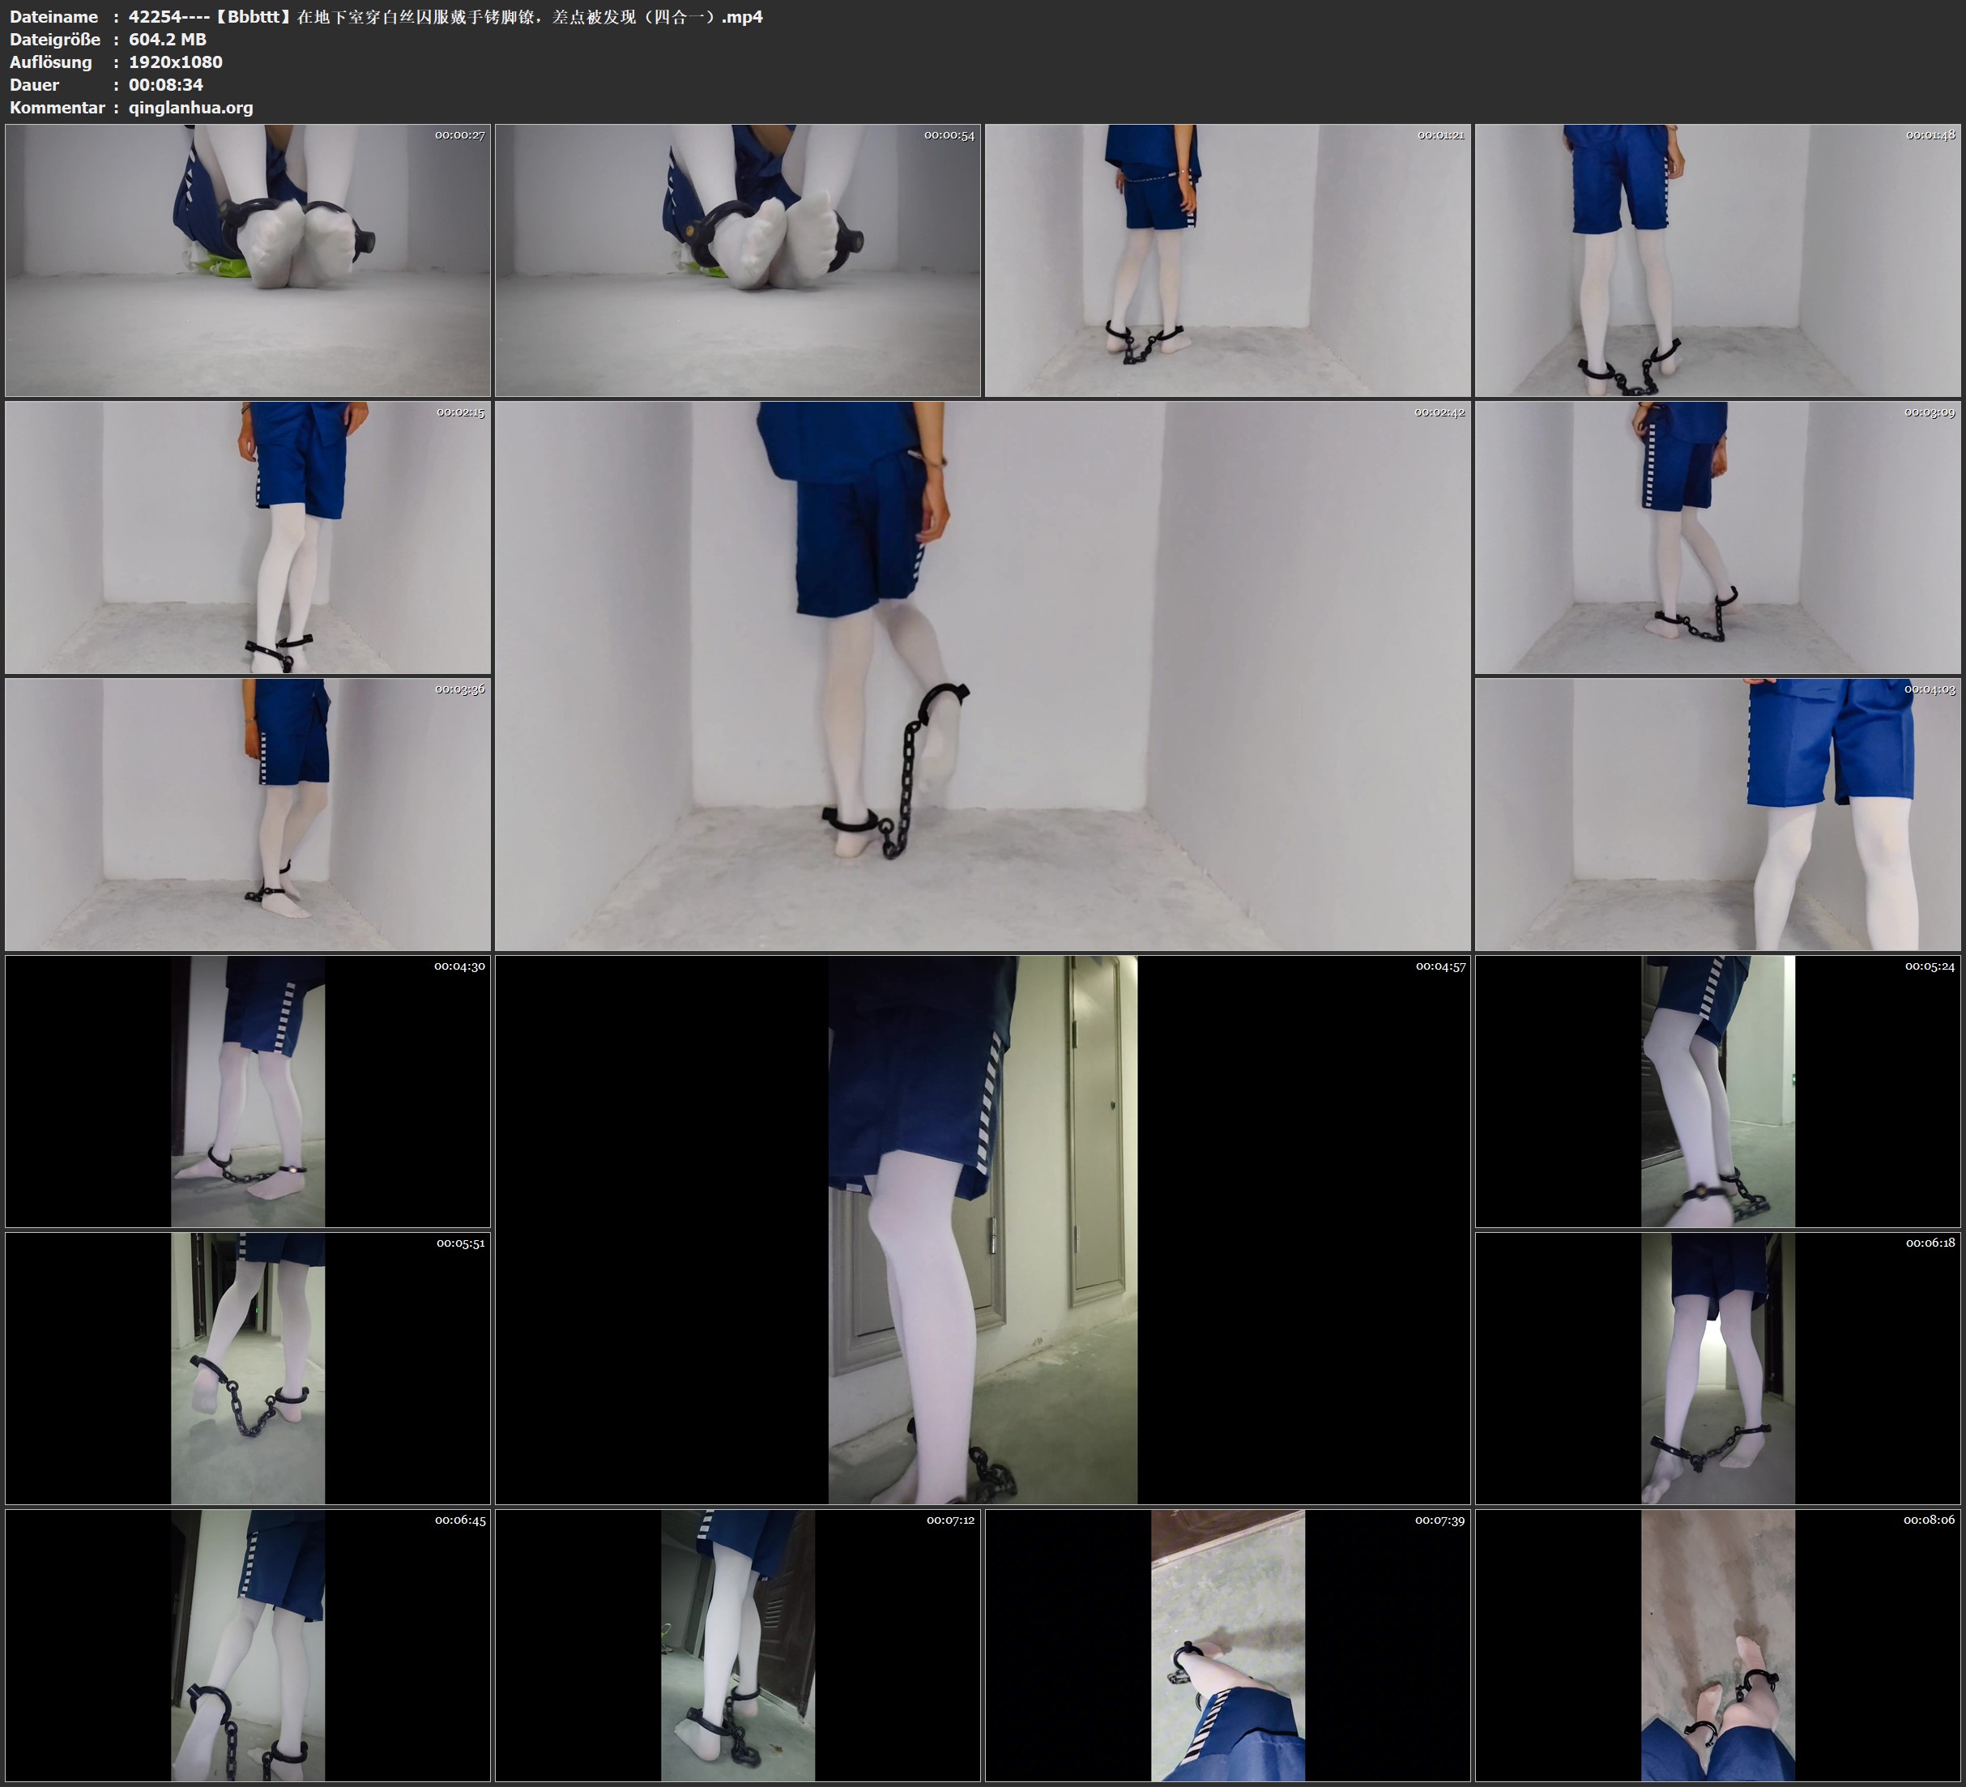Select the frame marked 00:00:54
The image size is (1966, 1787).
tap(737, 259)
